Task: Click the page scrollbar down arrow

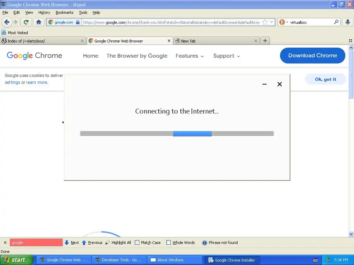Action: [351, 234]
